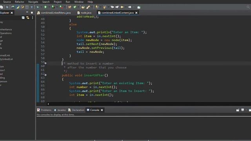Screen dimensions: 251x141
Task: Close the Console view tab
Action: click(x=102, y=110)
